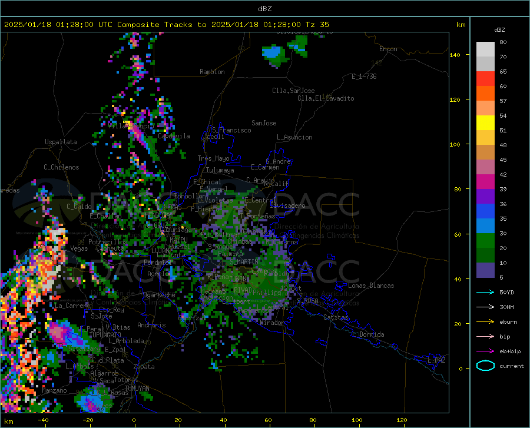
Task: Click the 'C_Chilenos' map label
Action: (61, 167)
